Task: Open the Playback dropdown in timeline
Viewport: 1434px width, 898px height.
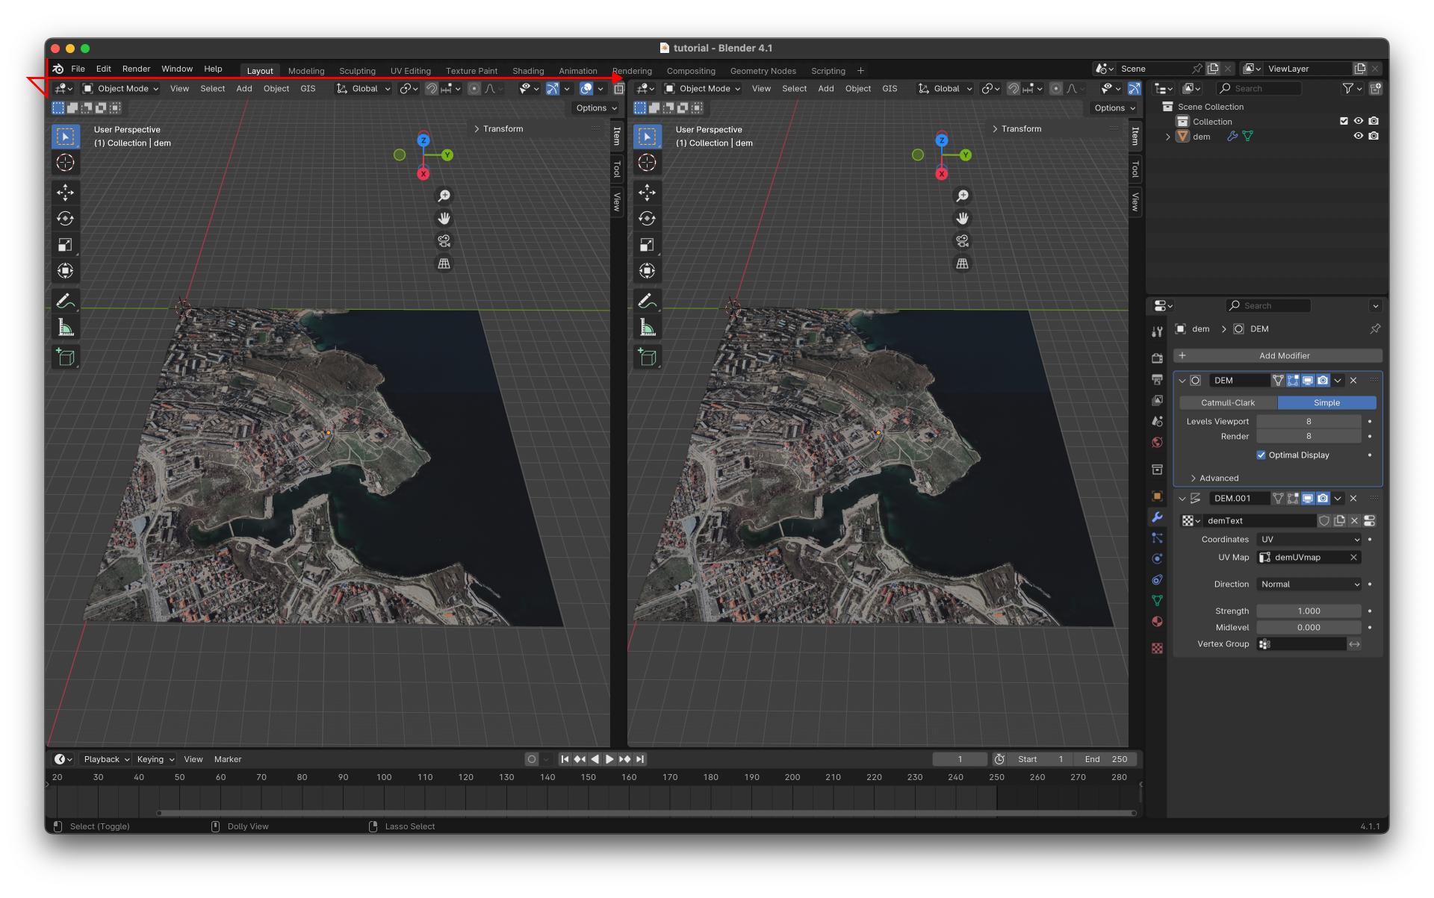Action: (x=106, y=759)
